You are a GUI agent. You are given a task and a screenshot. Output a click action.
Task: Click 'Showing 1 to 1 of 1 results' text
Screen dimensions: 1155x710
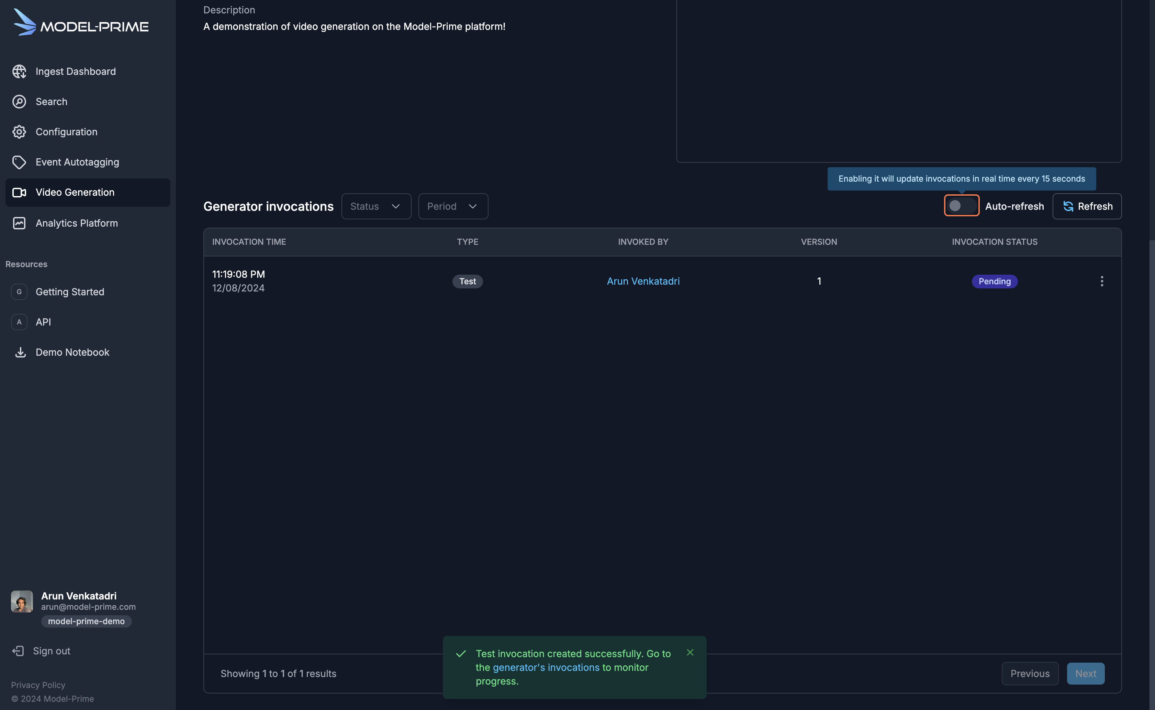pos(278,673)
